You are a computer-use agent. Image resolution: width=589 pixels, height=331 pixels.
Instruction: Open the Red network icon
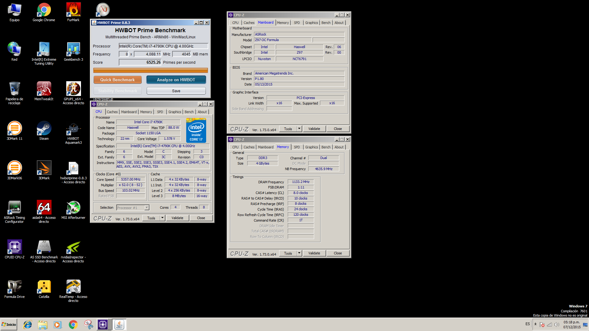pos(14,51)
